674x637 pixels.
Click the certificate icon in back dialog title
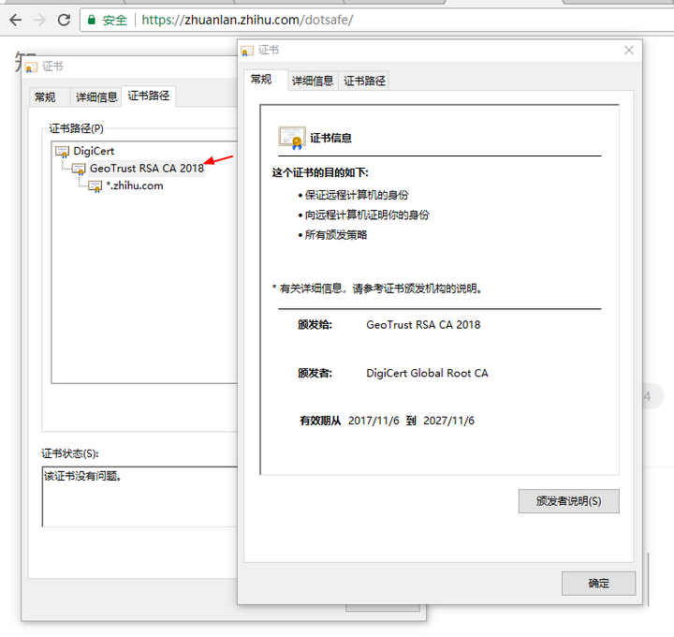(x=31, y=67)
